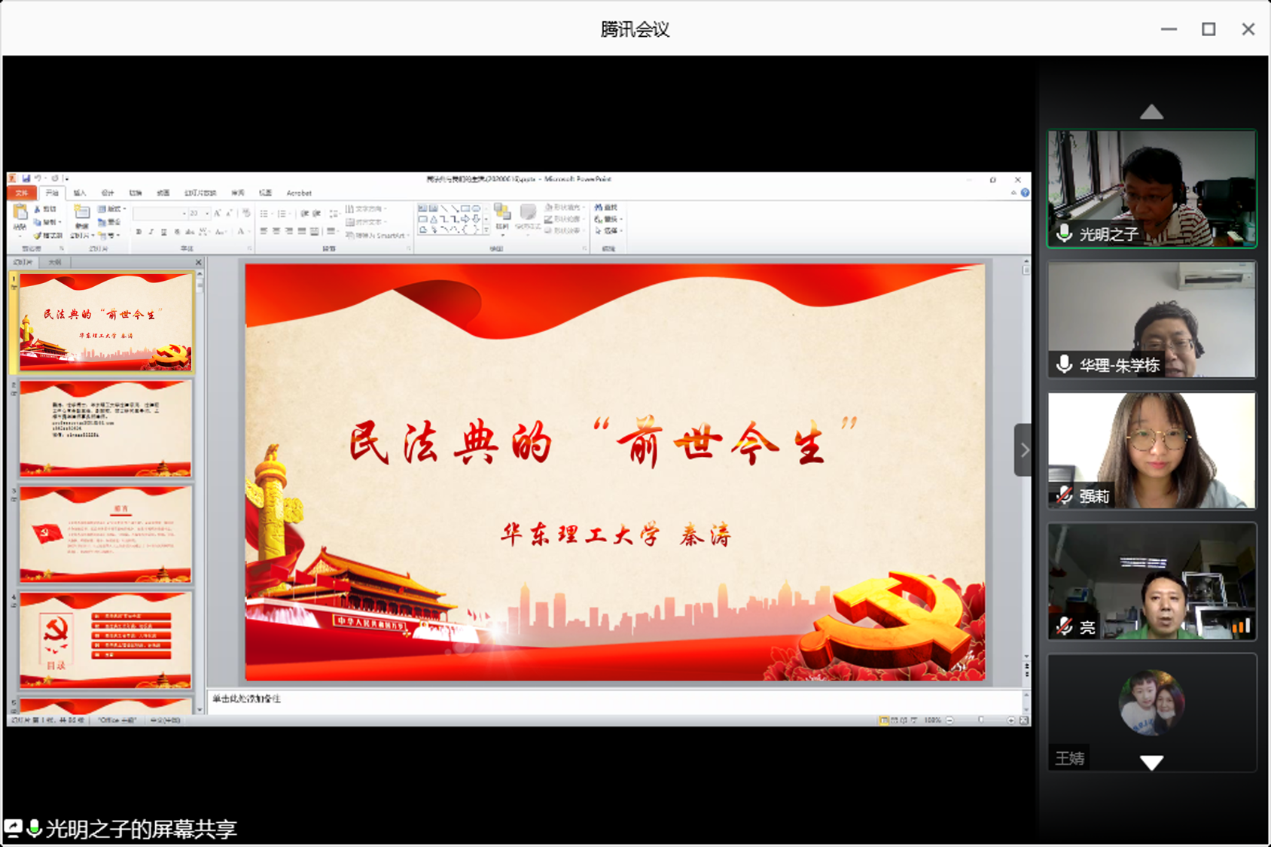The width and height of the screenshot is (1271, 847).
Task: Toggle the muted microphone on 亮's tile
Action: coord(1064,626)
